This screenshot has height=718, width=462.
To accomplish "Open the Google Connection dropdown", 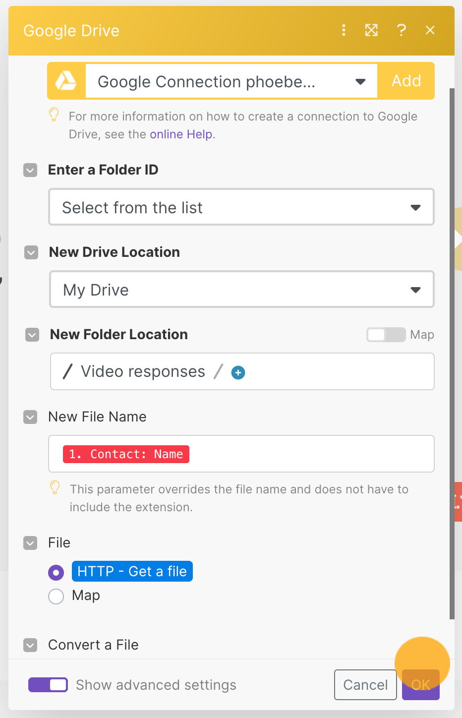I will coord(231,81).
